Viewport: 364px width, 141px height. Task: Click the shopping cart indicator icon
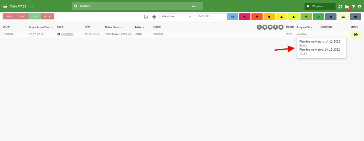click(x=270, y=27)
